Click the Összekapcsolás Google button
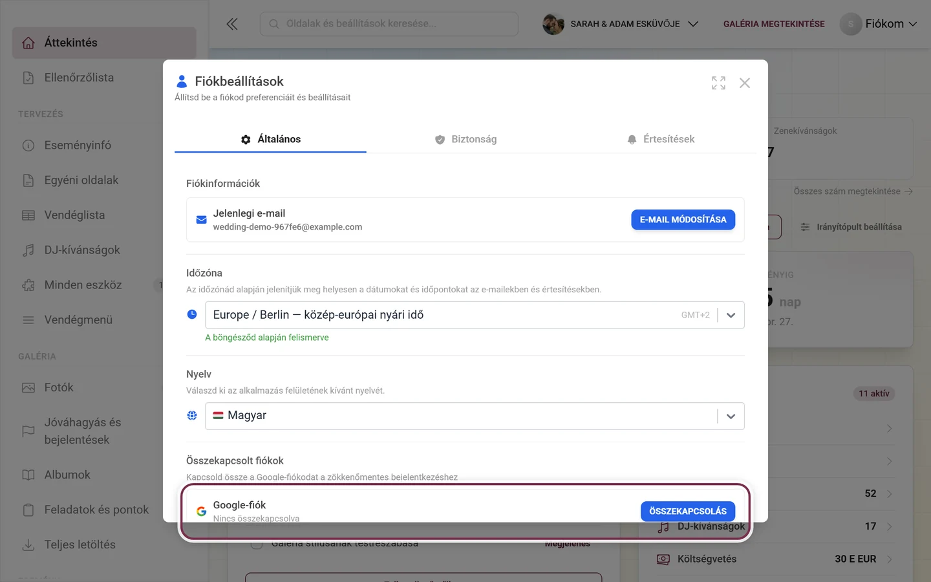 [x=688, y=511]
